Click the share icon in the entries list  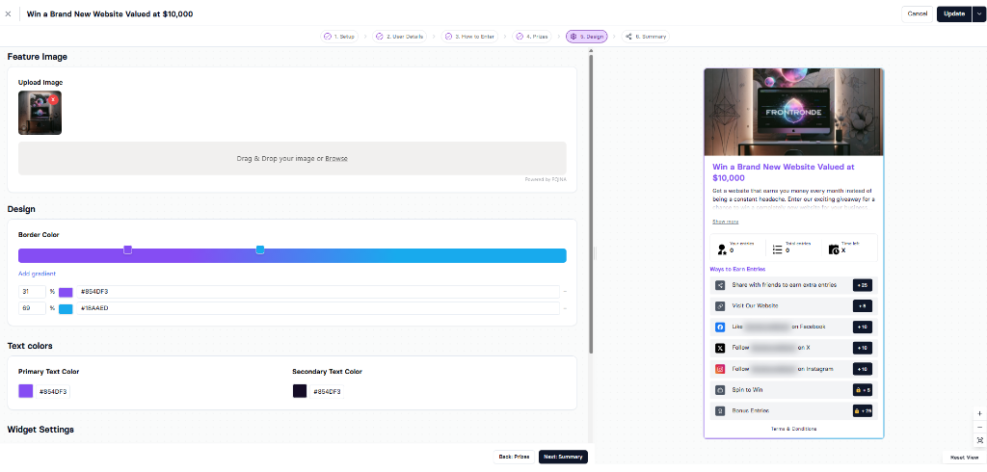(720, 285)
